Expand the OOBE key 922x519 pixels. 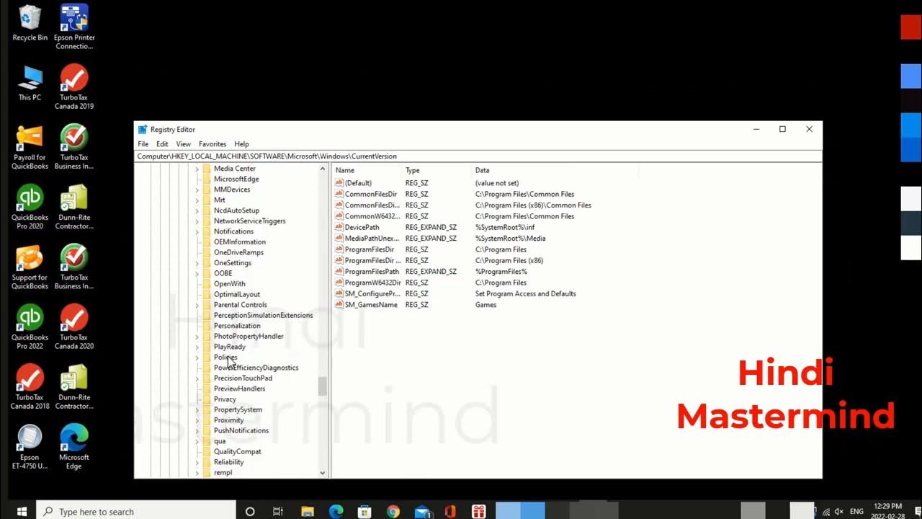(197, 273)
